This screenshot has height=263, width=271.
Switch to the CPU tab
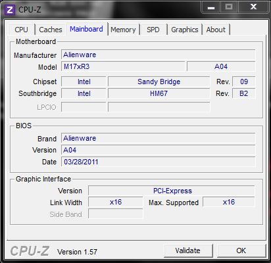(x=21, y=30)
